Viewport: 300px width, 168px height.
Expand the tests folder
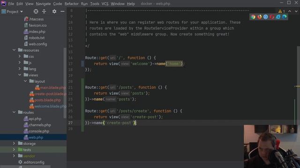click(14, 149)
